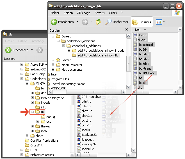185x159 pixels.
Task: Select the d3dx9 file icon
Action: click(x=136, y=40)
